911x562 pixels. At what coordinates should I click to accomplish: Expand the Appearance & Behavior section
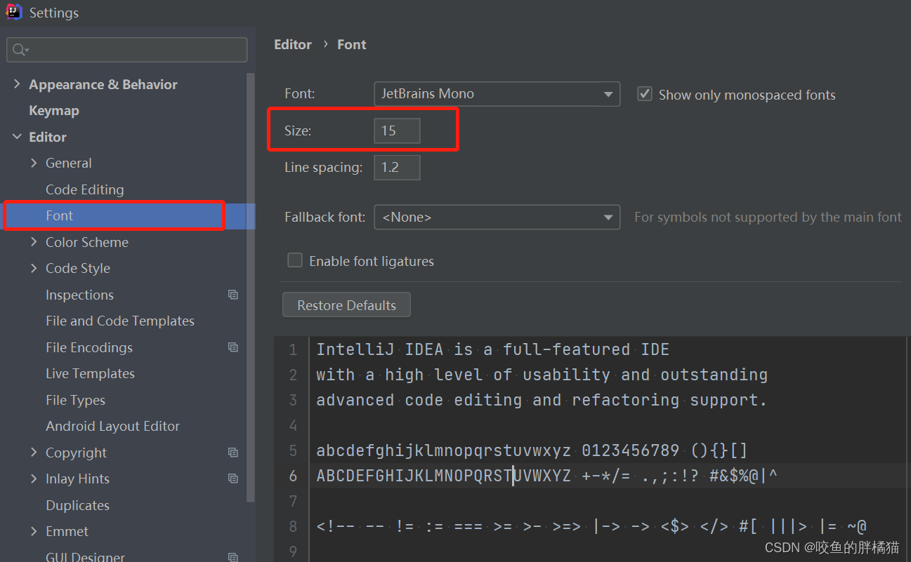pos(17,84)
